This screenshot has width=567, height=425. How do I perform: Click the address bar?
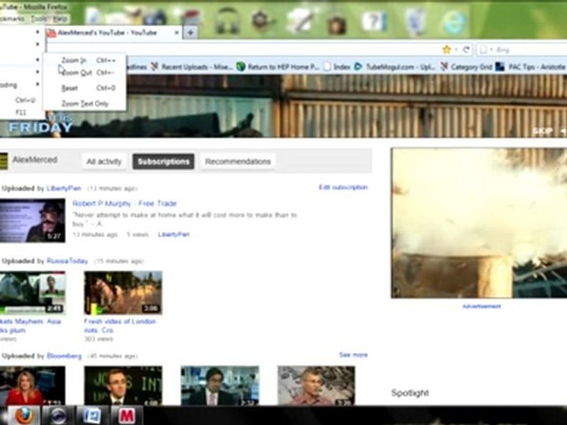242,50
